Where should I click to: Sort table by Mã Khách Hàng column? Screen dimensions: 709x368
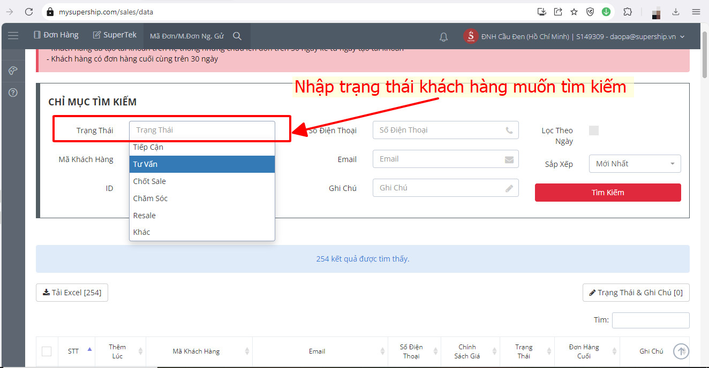[x=199, y=351]
